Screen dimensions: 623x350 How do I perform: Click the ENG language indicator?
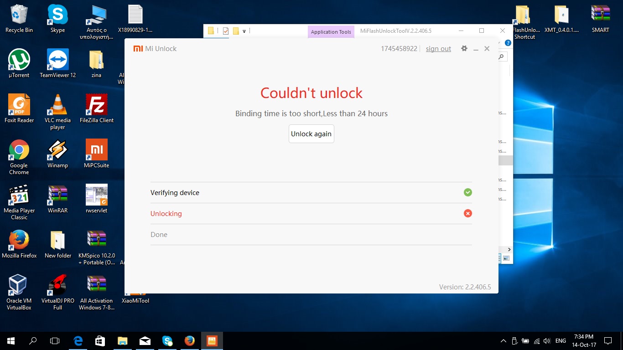click(561, 341)
